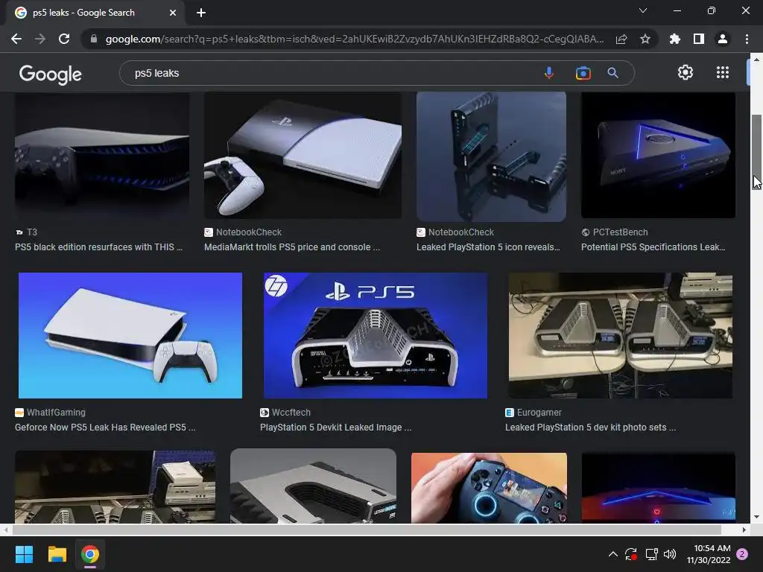Open Chrome's three-dot menu
This screenshot has width=763, height=572.
[x=747, y=39]
